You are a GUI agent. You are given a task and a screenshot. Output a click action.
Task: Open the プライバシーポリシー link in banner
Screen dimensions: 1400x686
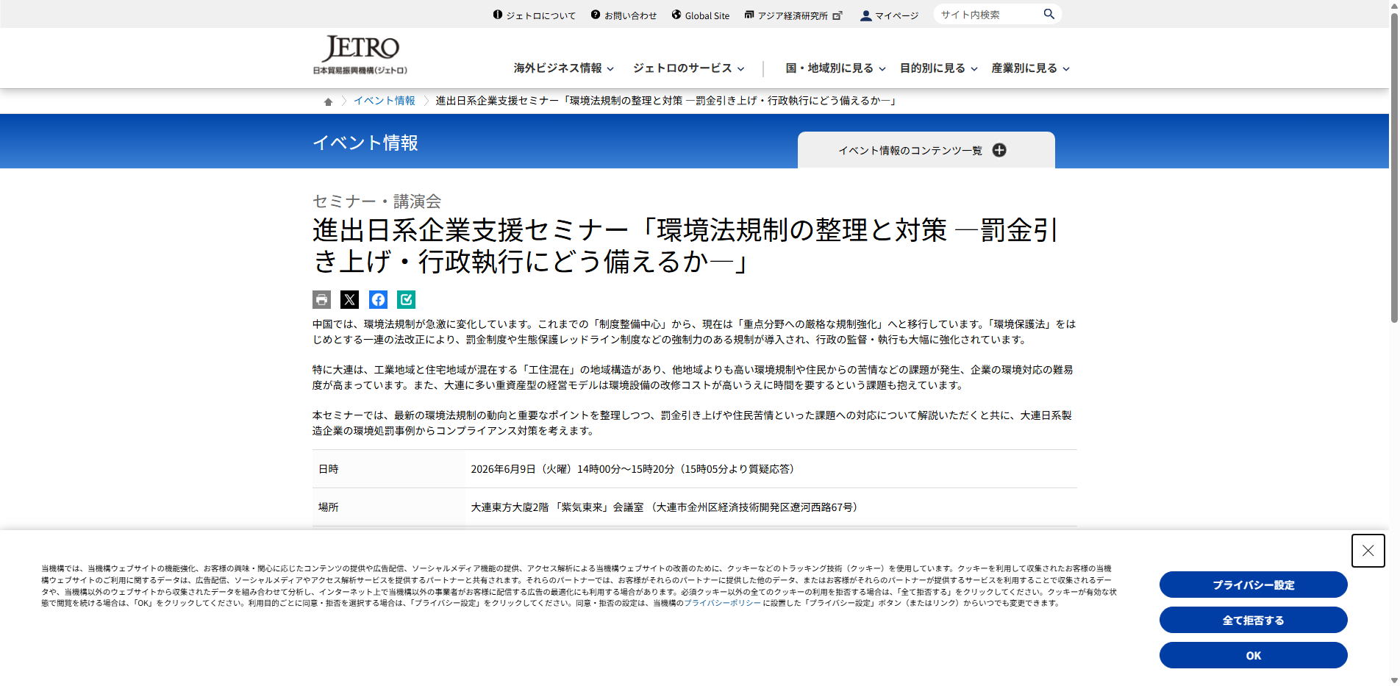point(722,603)
